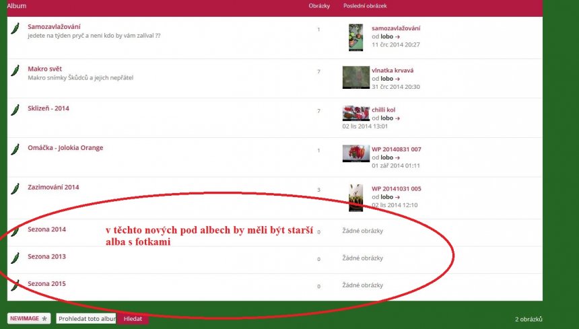Viewport: 579px width, 329px height.
Task: Open the chilli kol thumbnail image
Action: pos(355,113)
